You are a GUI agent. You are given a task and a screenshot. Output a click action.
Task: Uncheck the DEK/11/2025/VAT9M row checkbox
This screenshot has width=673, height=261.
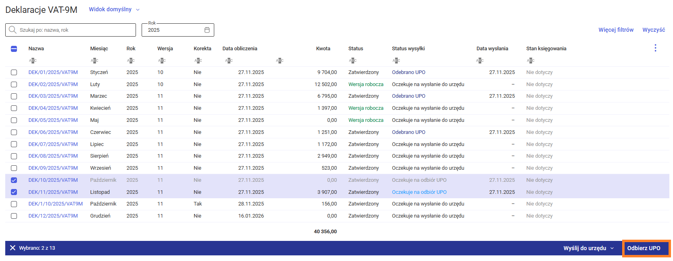click(x=14, y=192)
